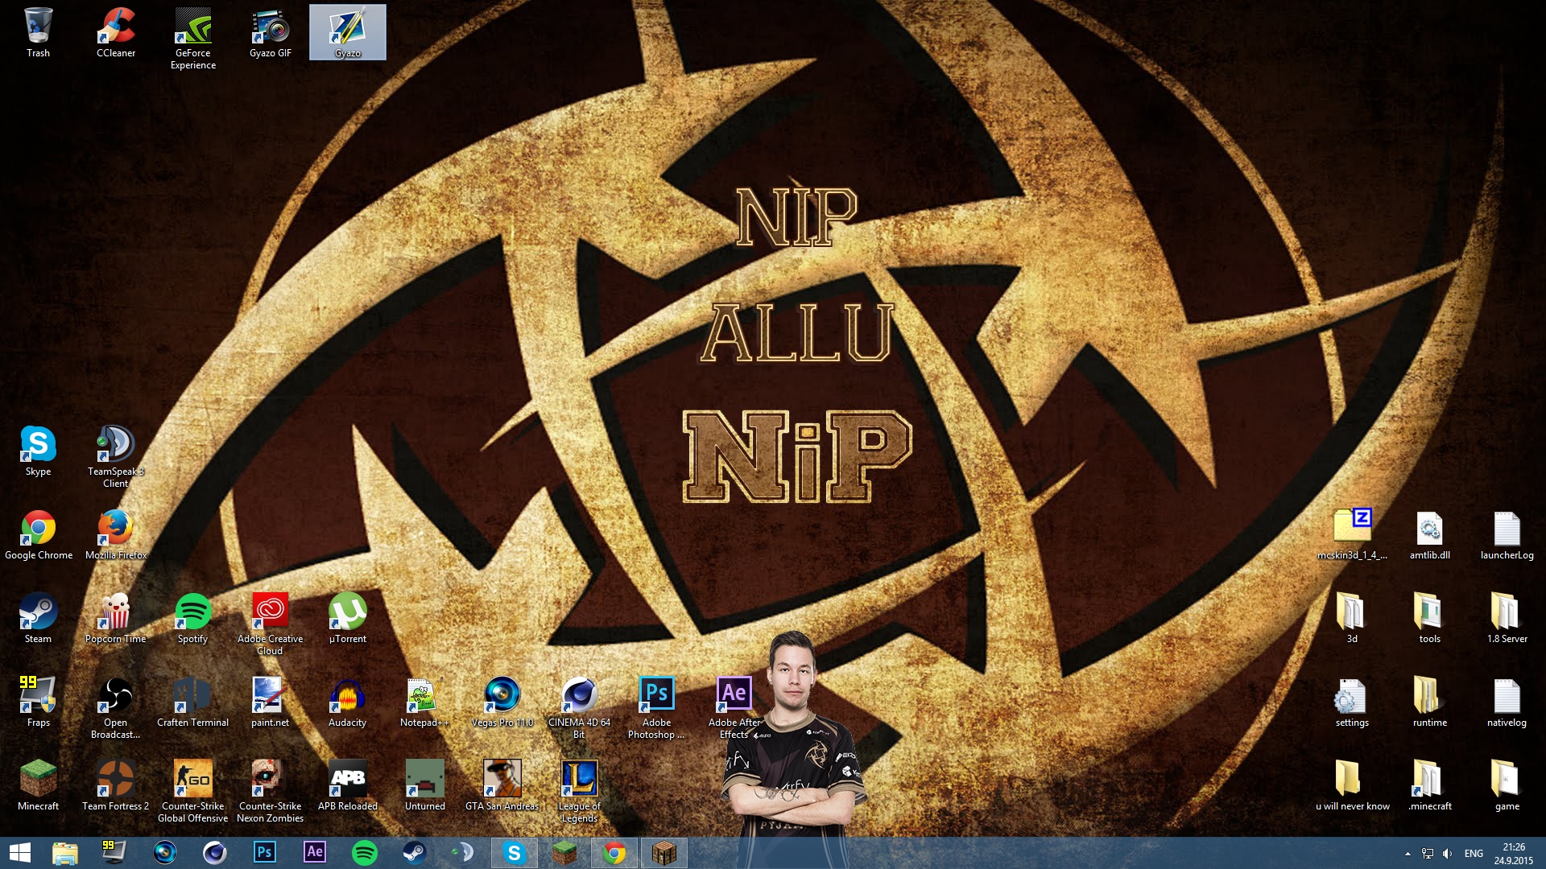Open Cinema 4D from the taskbar

point(215,853)
